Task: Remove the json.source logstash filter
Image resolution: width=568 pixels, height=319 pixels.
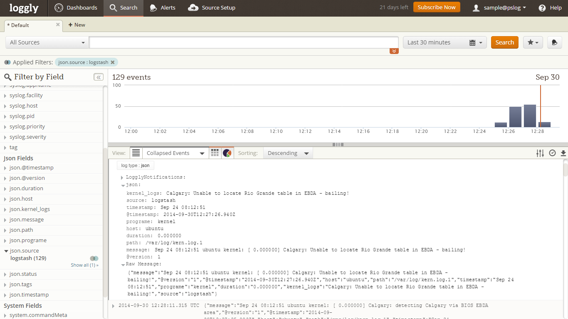Action: click(112, 62)
